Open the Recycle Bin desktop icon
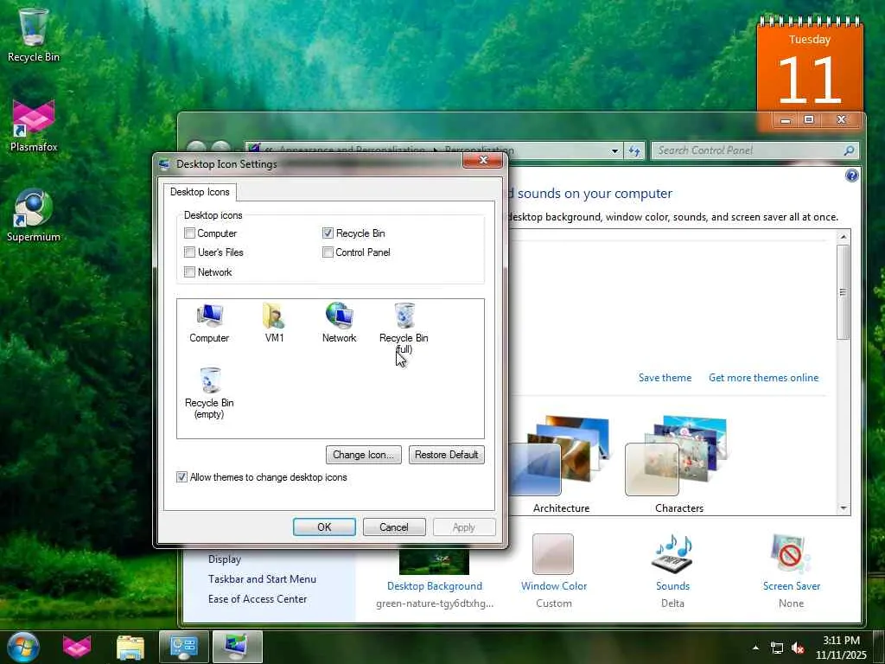885x664 pixels. coord(34,34)
